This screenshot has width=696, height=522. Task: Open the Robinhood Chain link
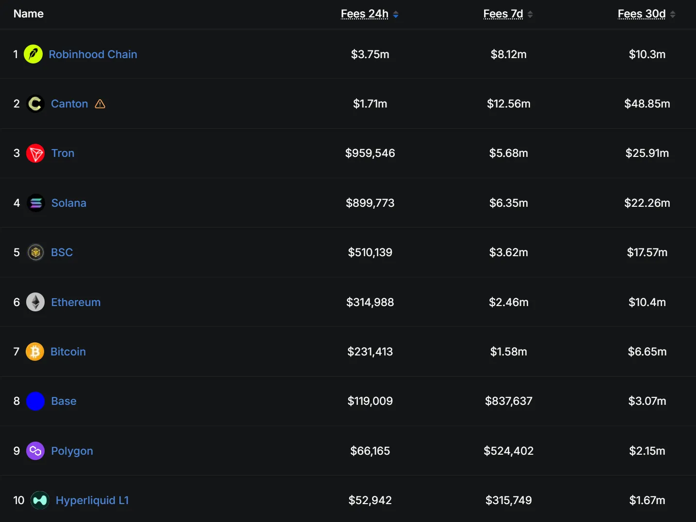tap(93, 54)
